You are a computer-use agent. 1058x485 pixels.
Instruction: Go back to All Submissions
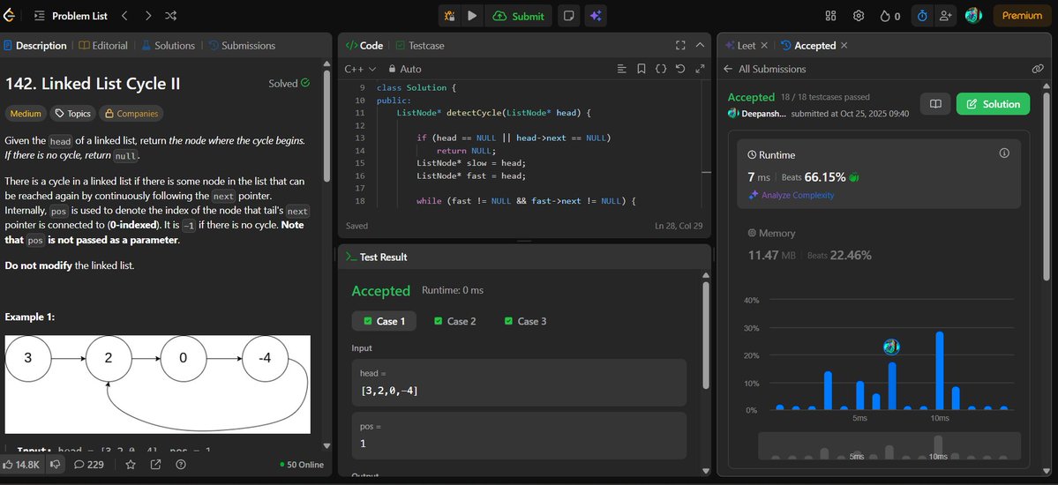point(764,69)
